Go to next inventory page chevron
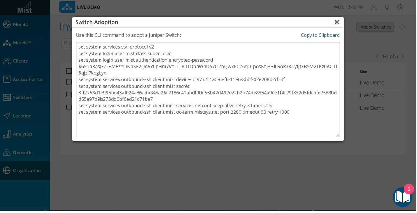Screen dimensions: 417x213 (x=403, y=56)
